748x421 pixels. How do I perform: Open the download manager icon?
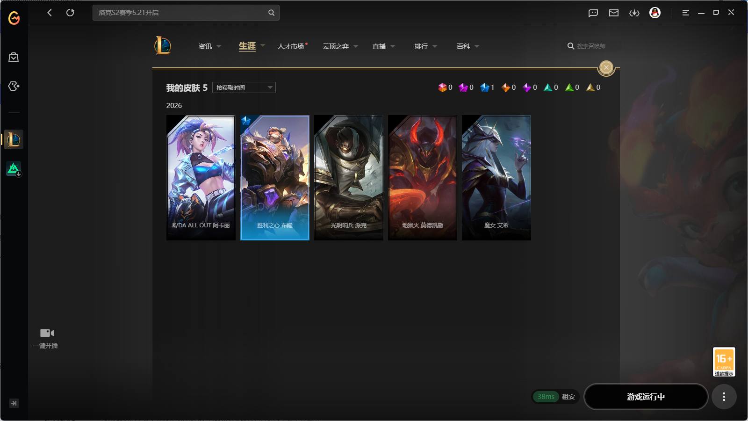(x=634, y=13)
